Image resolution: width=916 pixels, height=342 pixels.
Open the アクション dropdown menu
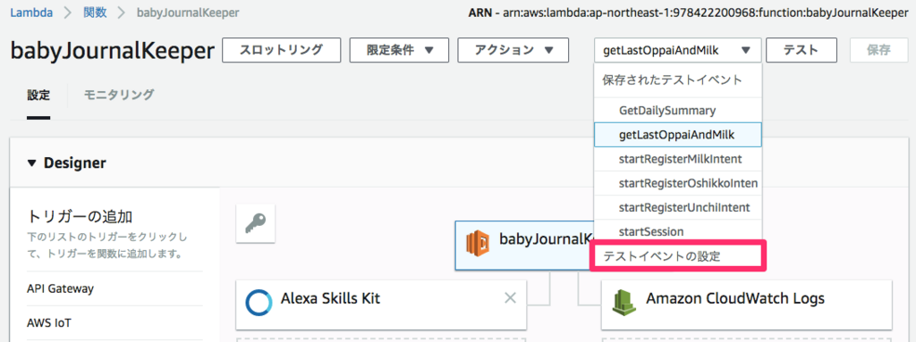tap(513, 50)
